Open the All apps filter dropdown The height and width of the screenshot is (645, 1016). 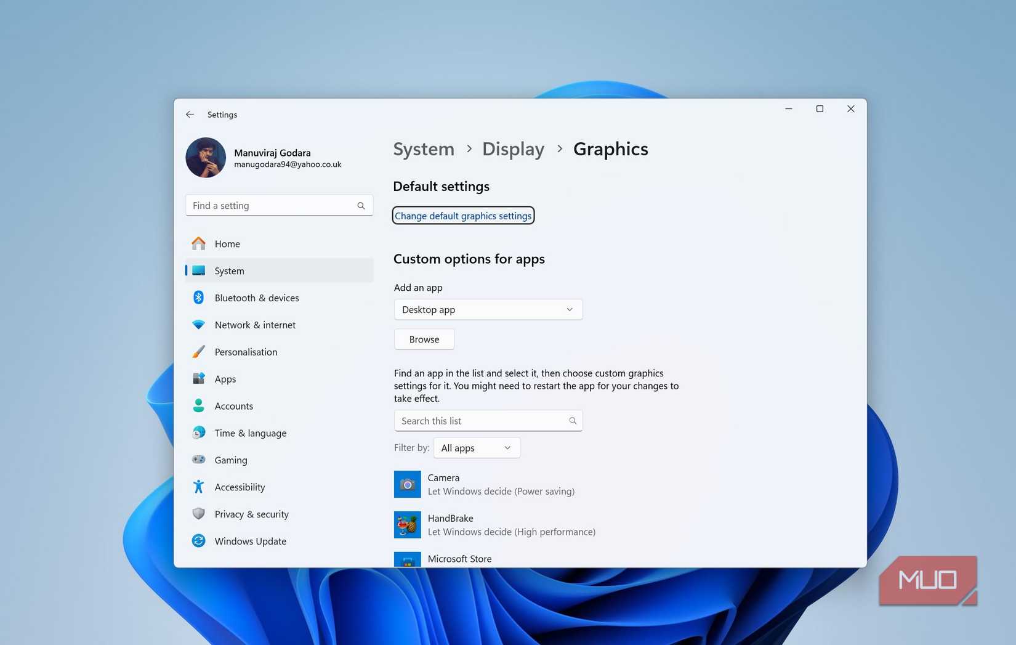tap(477, 448)
